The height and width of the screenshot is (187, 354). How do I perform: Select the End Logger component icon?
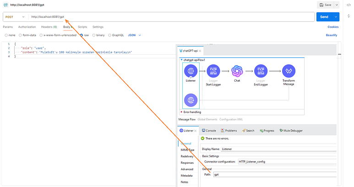[x=261, y=71]
